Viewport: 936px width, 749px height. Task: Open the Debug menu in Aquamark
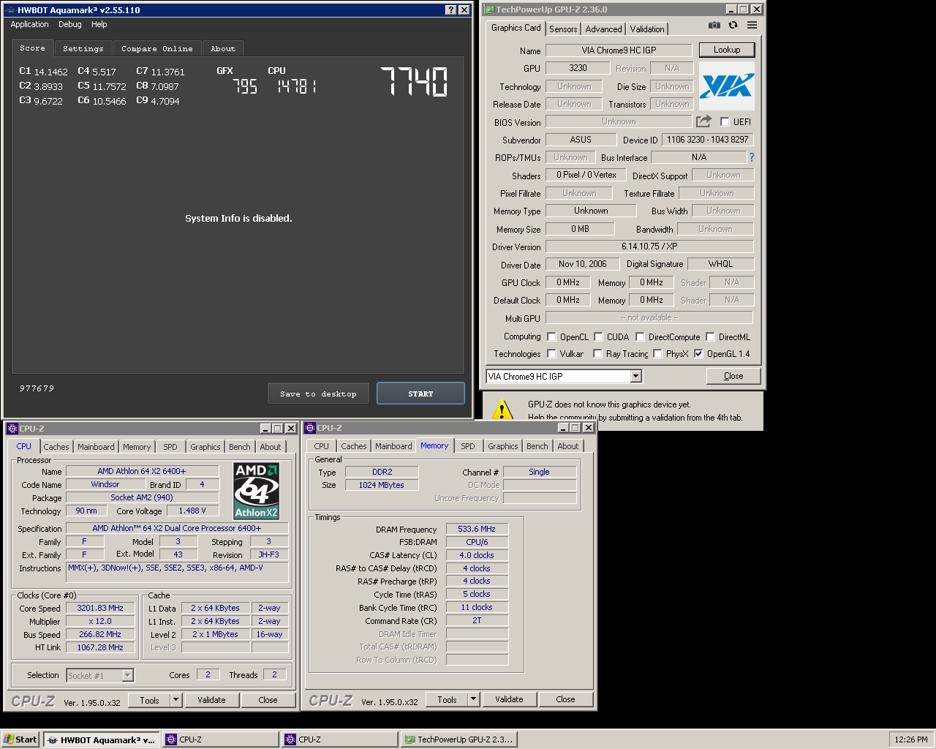point(70,24)
